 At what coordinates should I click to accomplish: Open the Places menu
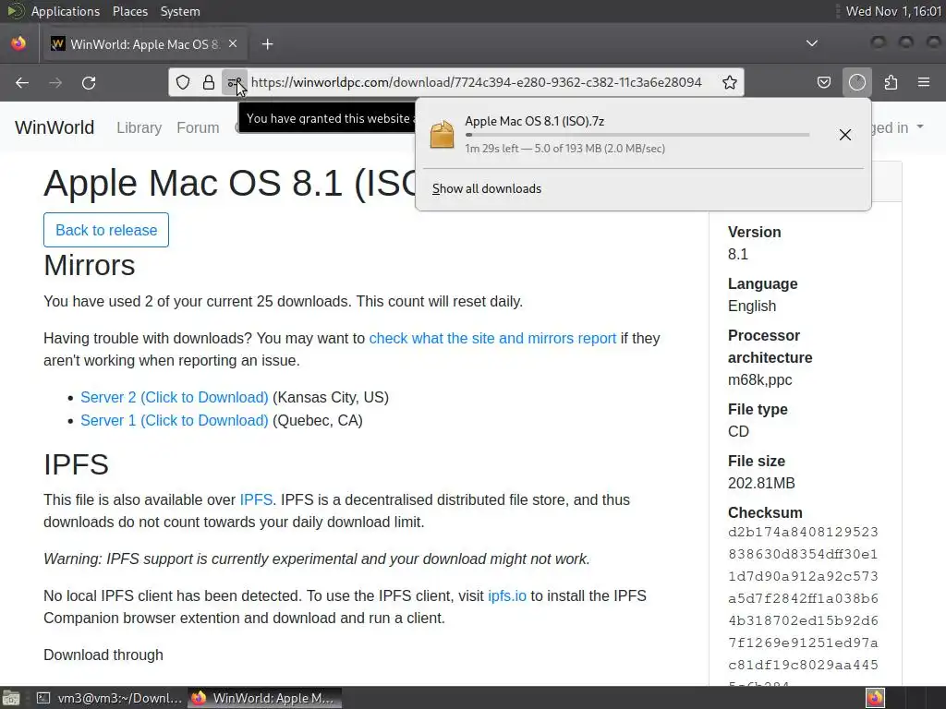coord(129,11)
